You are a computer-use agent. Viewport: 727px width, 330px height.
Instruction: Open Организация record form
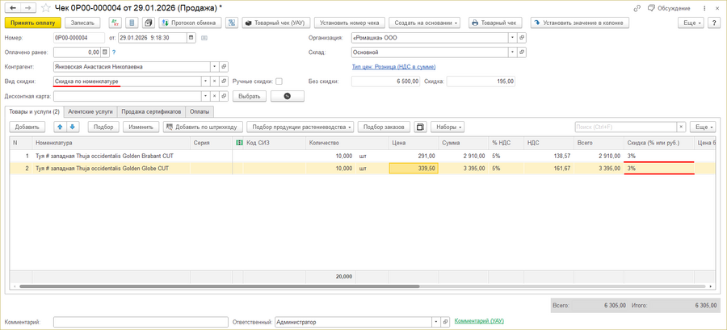click(x=522, y=38)
